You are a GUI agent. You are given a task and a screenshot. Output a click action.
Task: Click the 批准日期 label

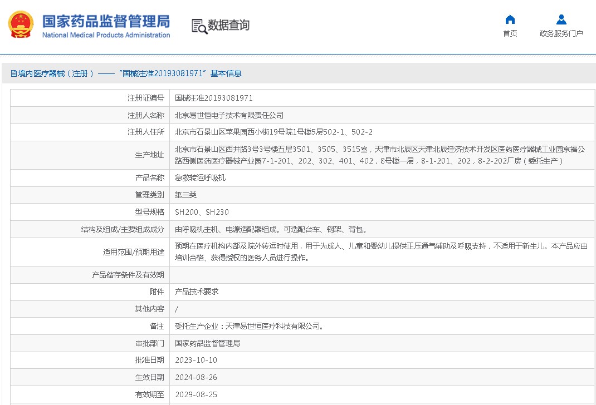(x=150, y=360)
